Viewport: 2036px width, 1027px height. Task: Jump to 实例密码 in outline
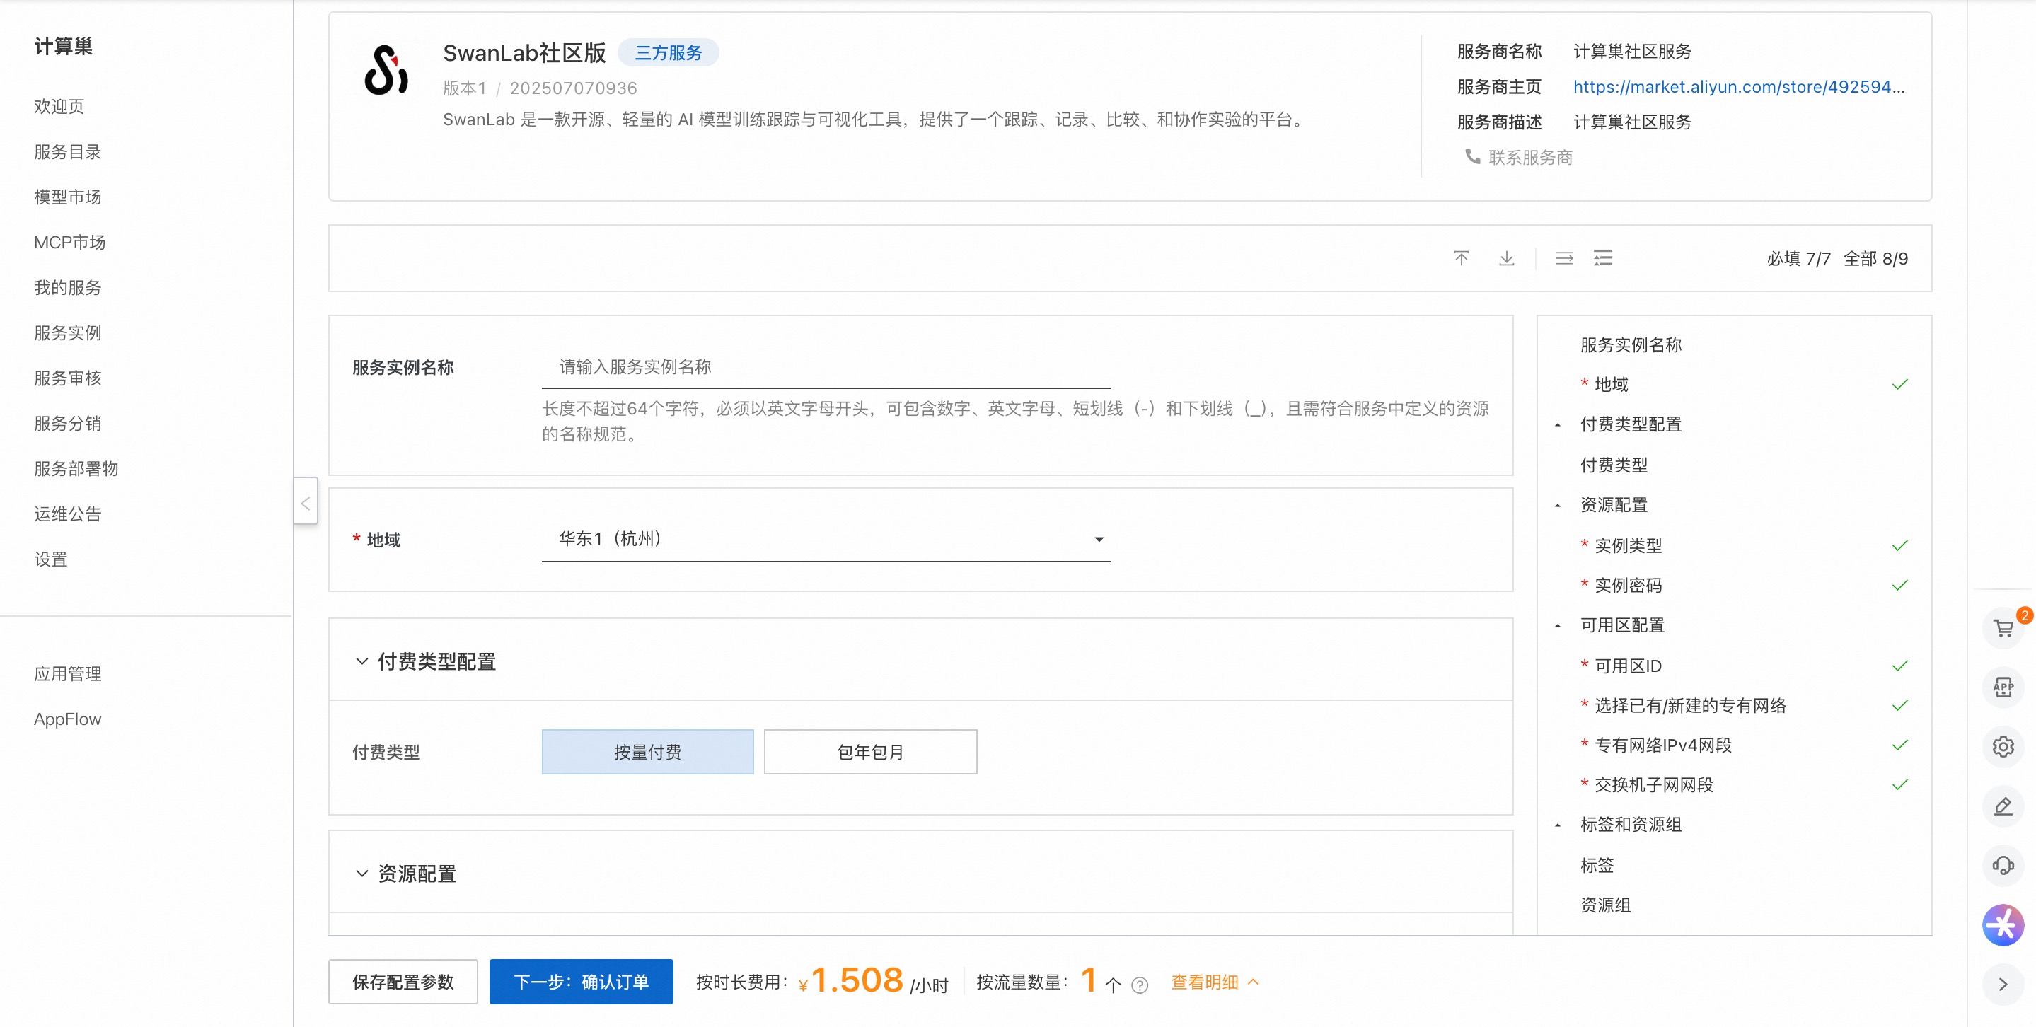click(1629, 586)
